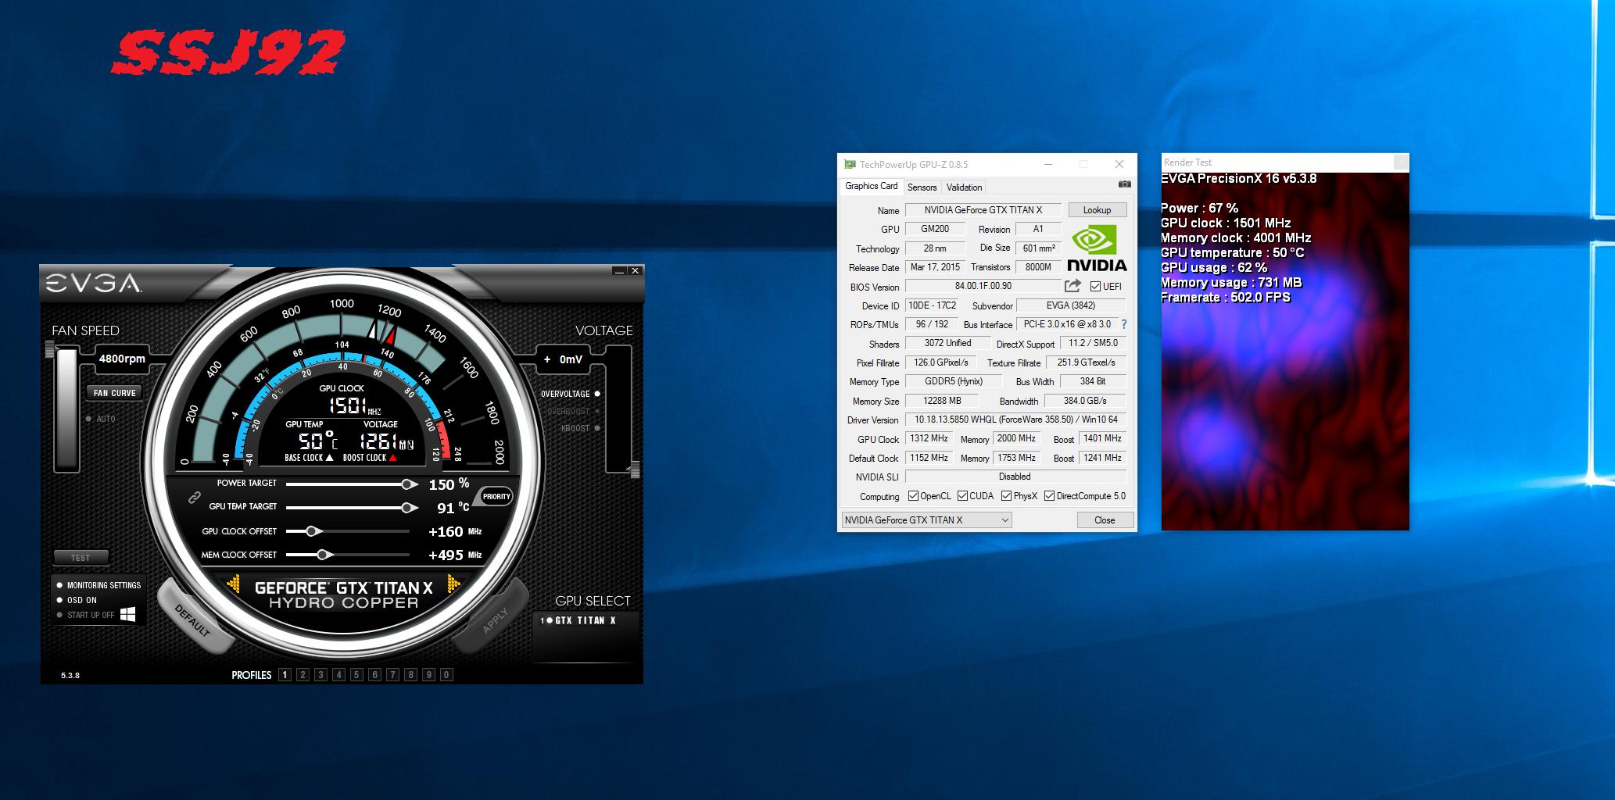Click the Driver Version field
This screenshot has height=800, width=1615.
1015,420
